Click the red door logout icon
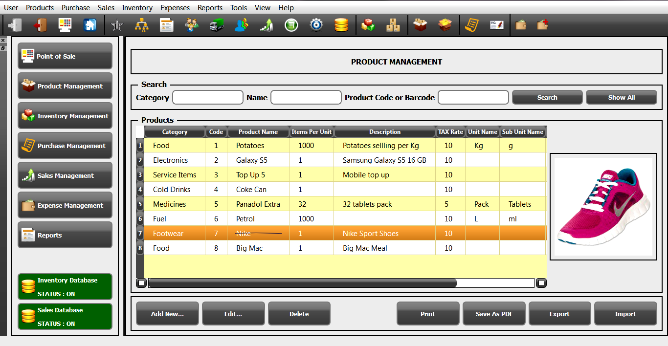This screenshot has height=346, width=668. (x=40, y=25)
